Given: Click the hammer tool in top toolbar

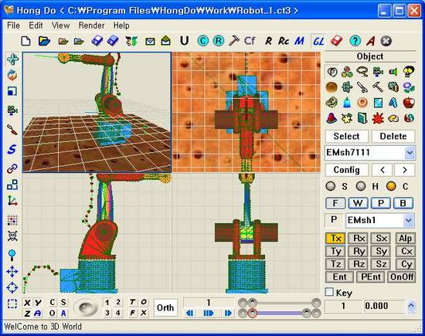Looking at the screenshot, I should (234, 41).
